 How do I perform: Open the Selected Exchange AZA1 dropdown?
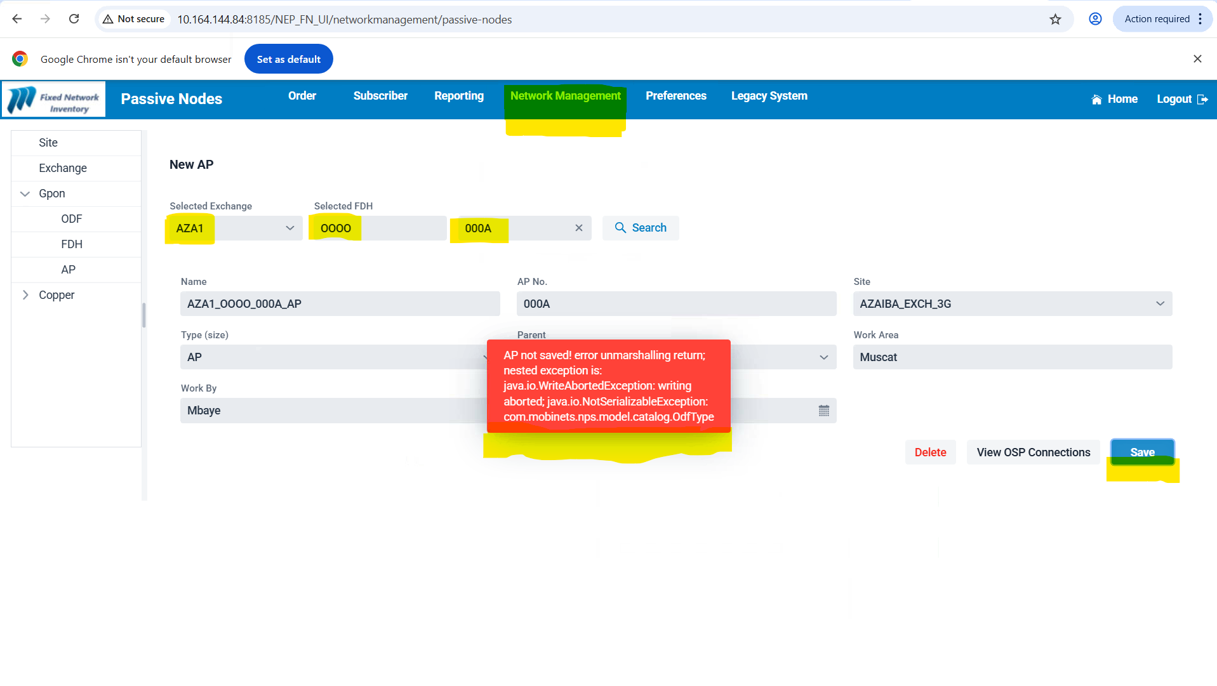pos(289,228)
